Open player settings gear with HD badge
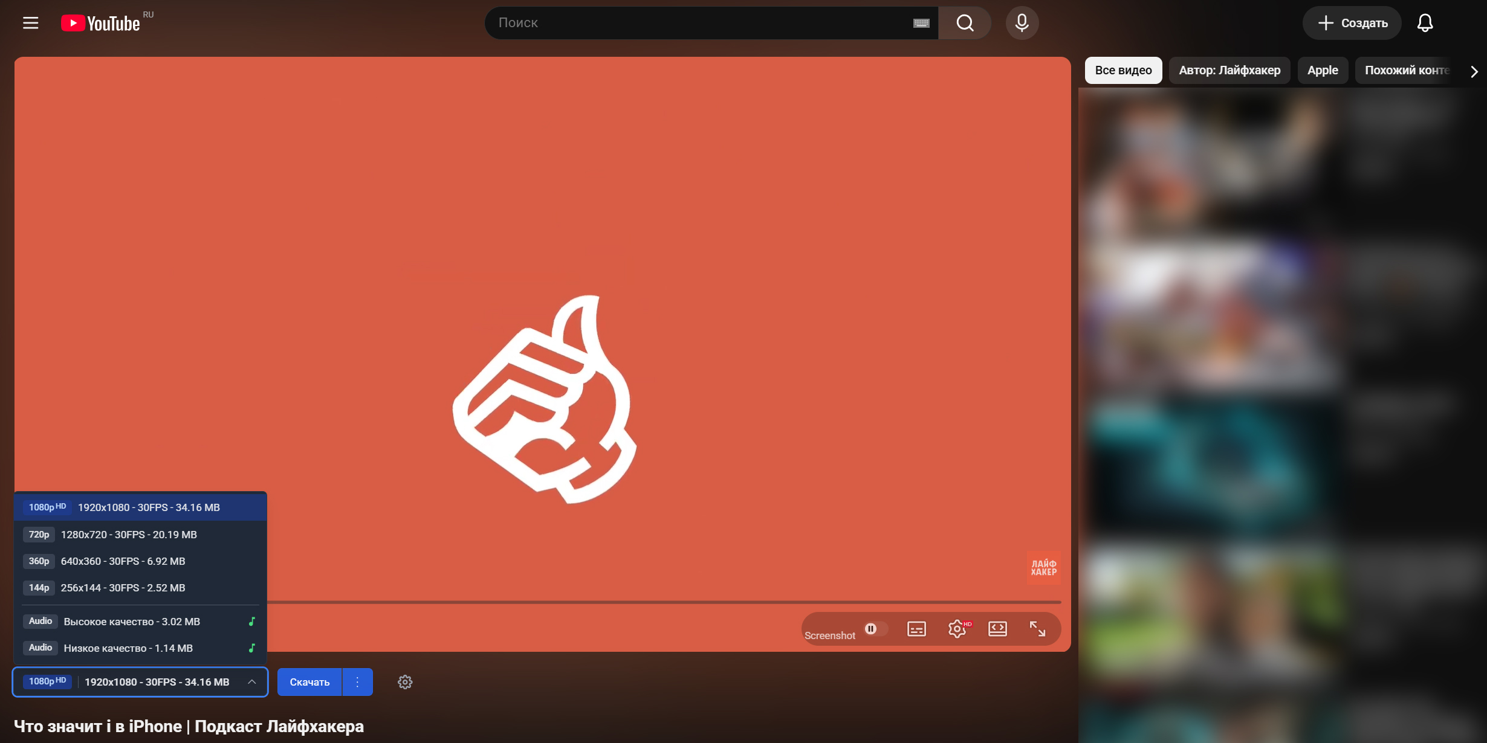The image size is (1487, 743). click(957, 629)
